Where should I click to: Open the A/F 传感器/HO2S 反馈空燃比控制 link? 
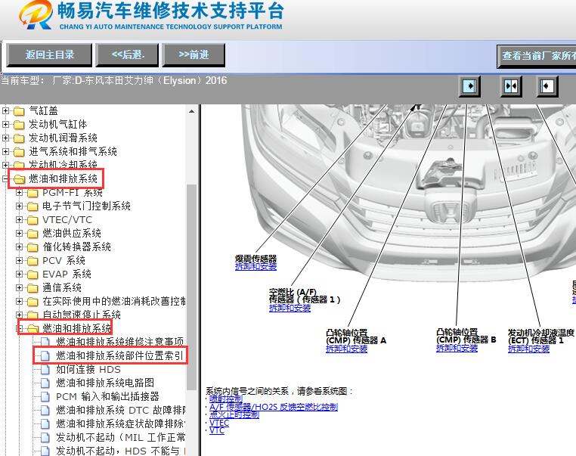click(x=274, y=407)
